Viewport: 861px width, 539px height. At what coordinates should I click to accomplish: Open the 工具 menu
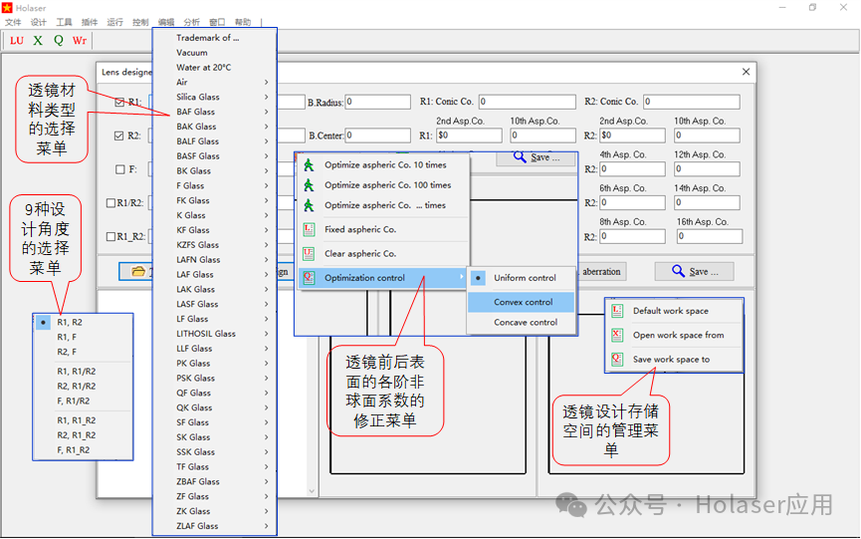[64, 22]
